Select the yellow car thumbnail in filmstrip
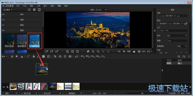The image size is (193, 96). pos(13,86)
